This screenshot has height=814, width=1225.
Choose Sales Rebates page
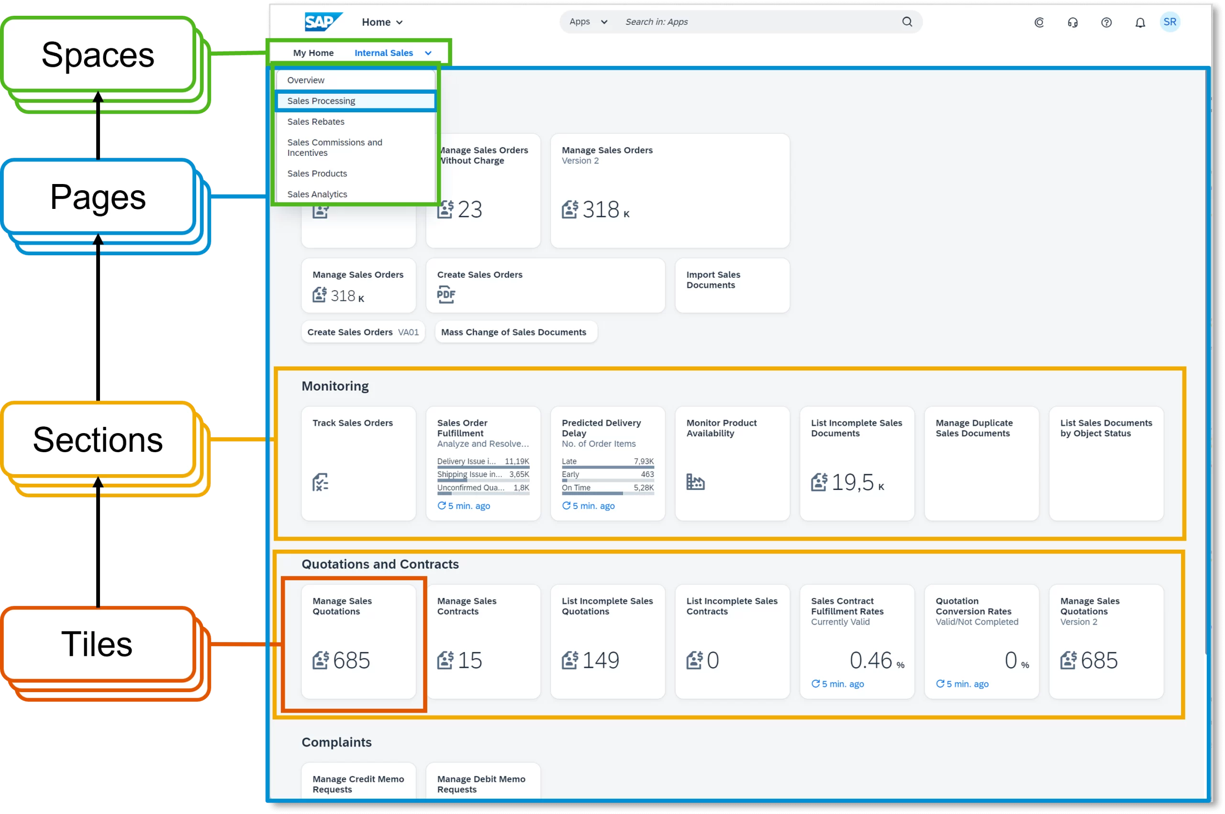(356, 121)
